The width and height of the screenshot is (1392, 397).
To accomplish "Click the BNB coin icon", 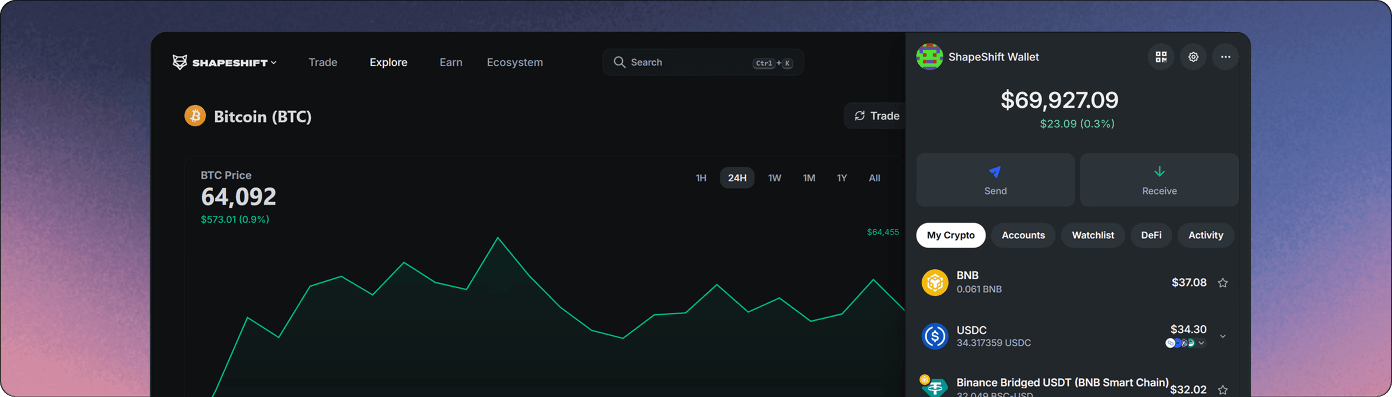I will pos(934,282).
